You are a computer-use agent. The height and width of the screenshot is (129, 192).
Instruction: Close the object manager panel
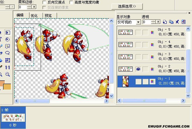click(x=189, y=13)
